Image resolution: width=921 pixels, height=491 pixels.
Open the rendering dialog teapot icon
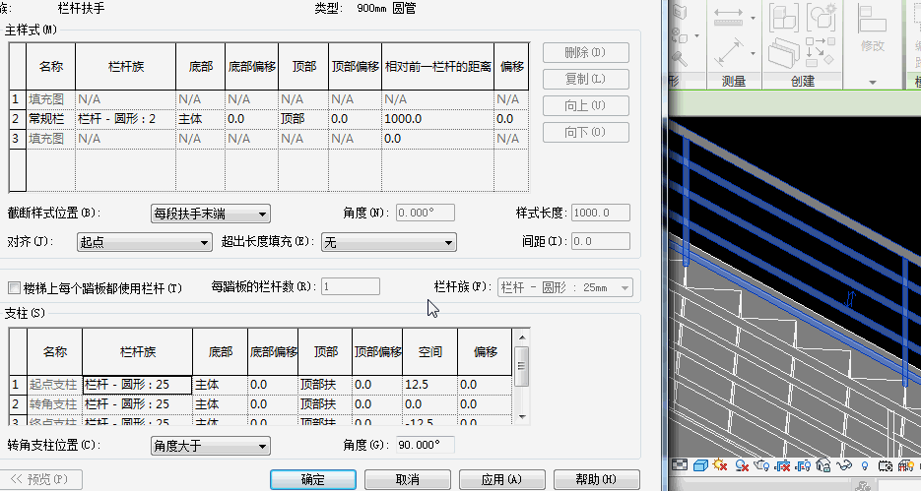tap(761, 465)
